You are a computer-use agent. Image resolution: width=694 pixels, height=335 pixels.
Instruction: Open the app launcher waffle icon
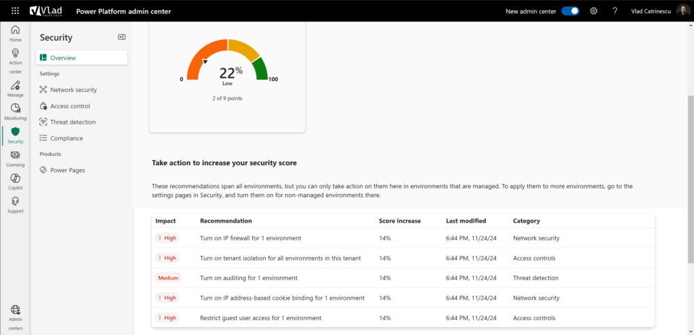(x=15, y=11)
